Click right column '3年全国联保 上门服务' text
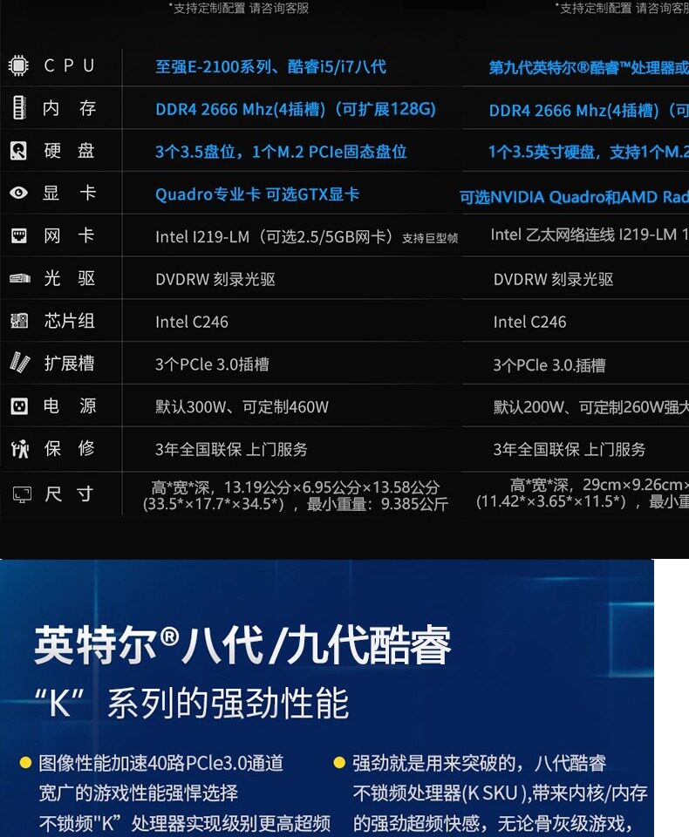The image size is (689, 837). click(x=570, y=450)
